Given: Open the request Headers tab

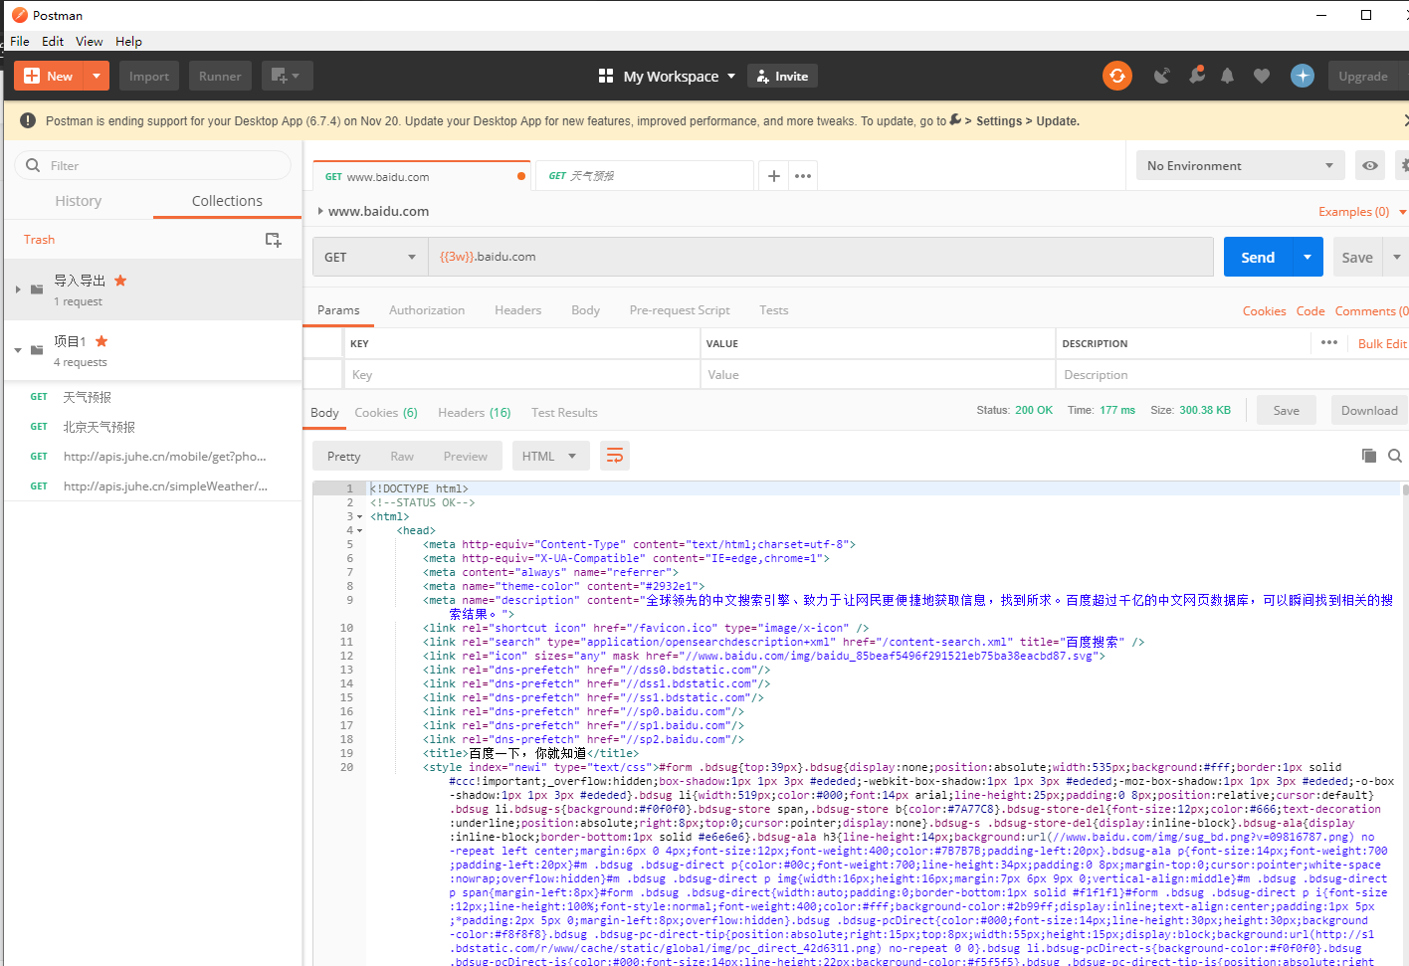Looking at the screenshot, I should [518, 309].
